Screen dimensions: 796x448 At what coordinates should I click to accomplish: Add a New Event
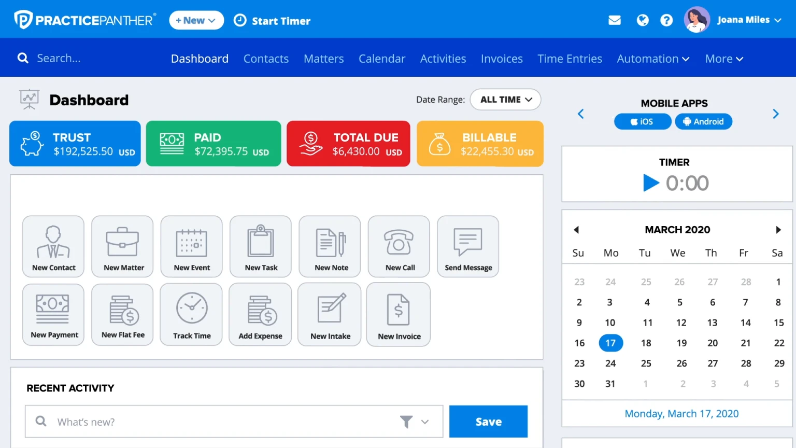[191, 246]
